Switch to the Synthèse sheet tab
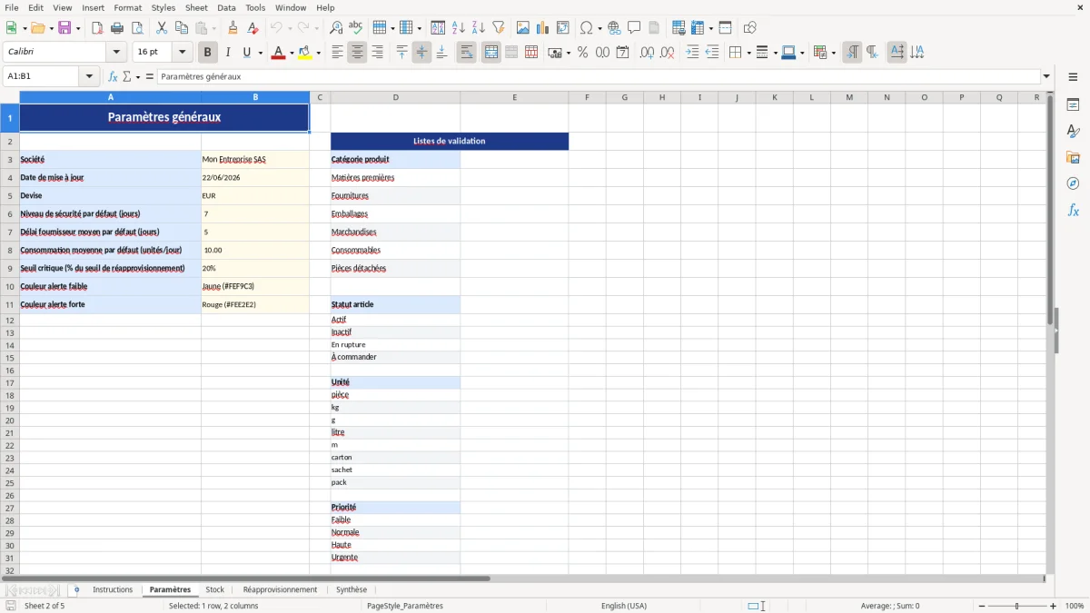1090x613 pixels. tap(352, 590)
